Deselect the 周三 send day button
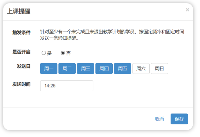 (85, 68)
